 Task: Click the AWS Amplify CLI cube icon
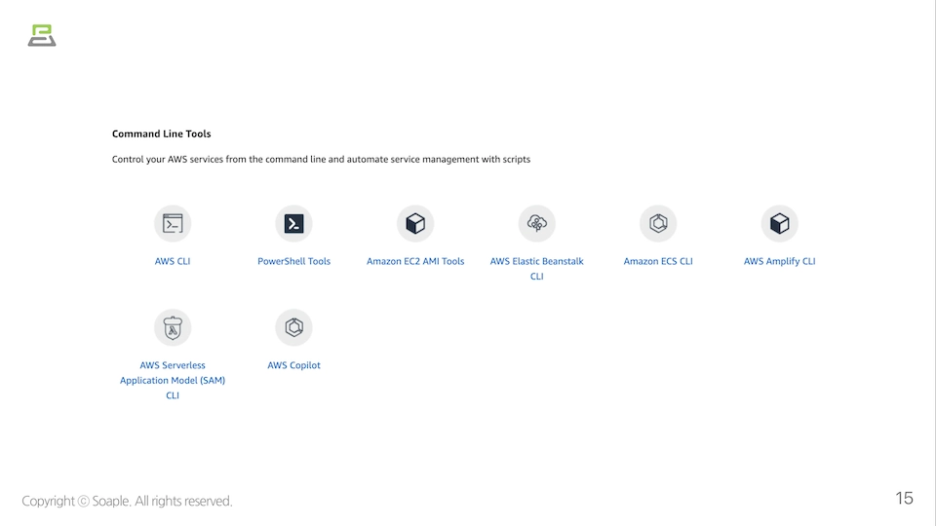tap(779, 224)
